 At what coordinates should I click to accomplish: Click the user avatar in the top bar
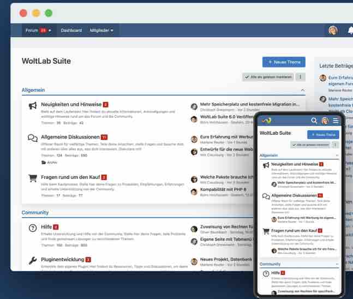click(x=333, y=31)
